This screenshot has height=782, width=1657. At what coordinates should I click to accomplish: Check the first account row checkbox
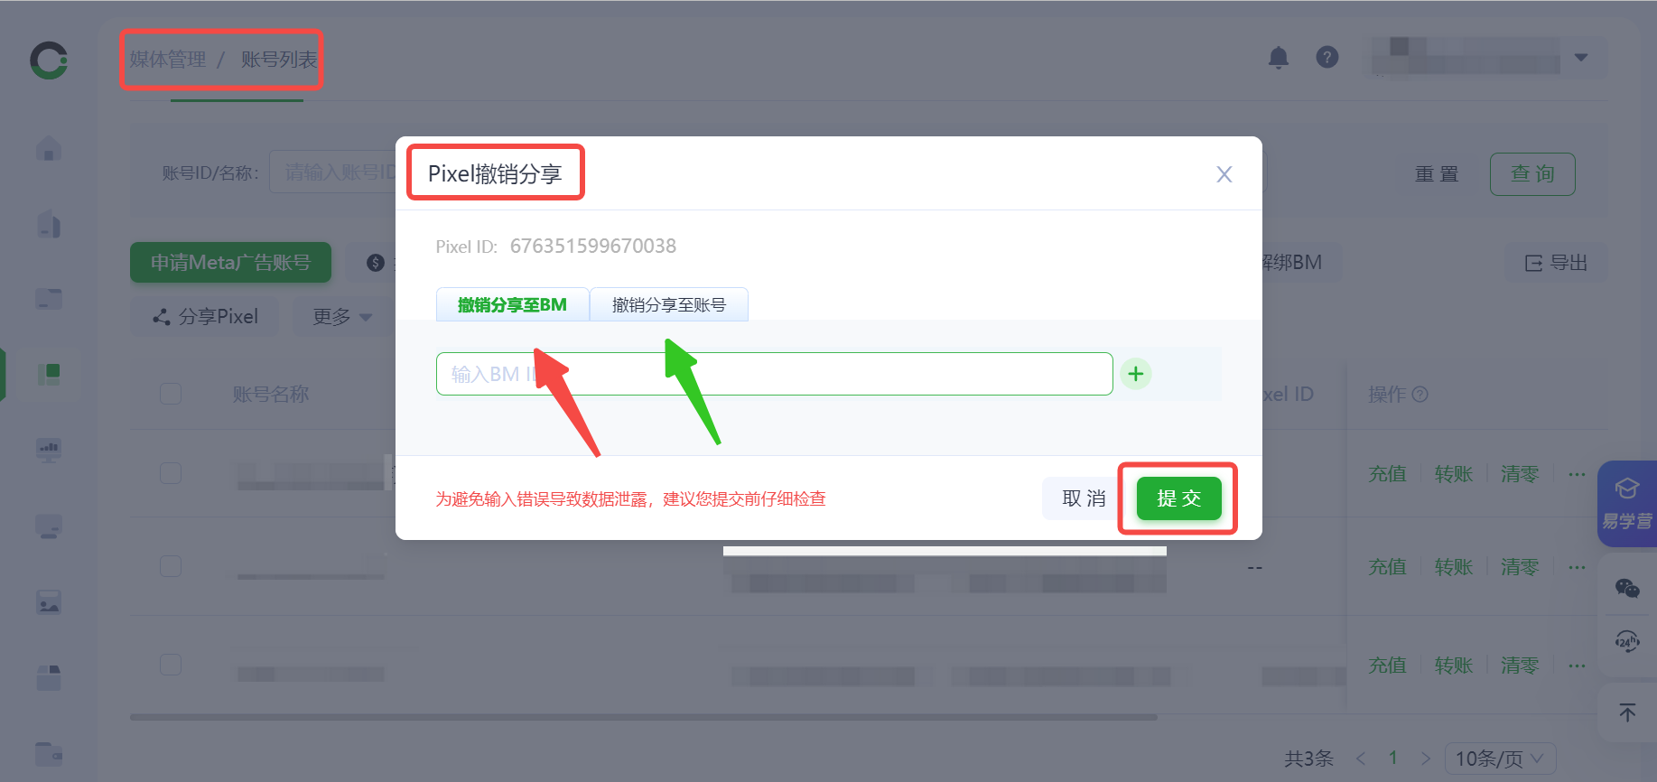pyautogui.click(x=171, y=473)
